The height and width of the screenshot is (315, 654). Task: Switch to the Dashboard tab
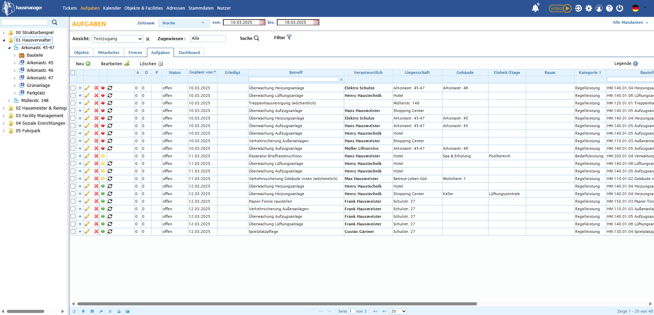(x=189, y=53)
